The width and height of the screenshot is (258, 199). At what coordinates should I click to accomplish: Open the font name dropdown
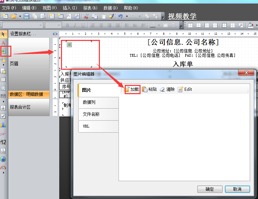pyautogui.click(x=23, y=25)
